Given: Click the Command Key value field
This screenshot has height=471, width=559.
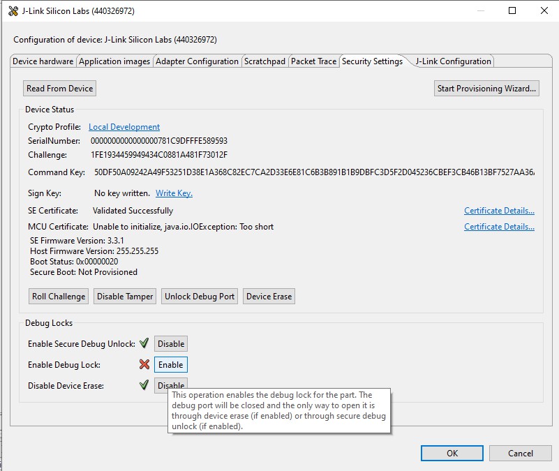Looking at the screenshot, I should tap(314, 172).
